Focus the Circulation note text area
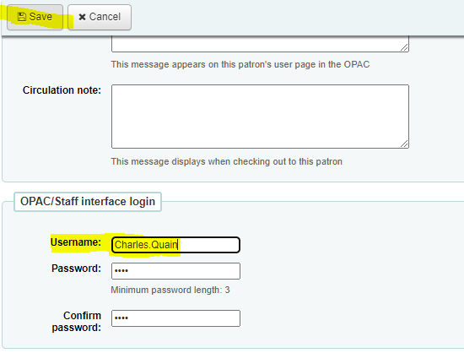The image size is (464, 353). pyautogui.click(x=260, y=117)
